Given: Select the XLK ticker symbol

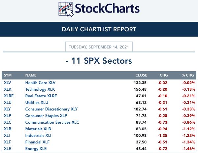Looking at the screenshot, I should [x=8, y=89].
